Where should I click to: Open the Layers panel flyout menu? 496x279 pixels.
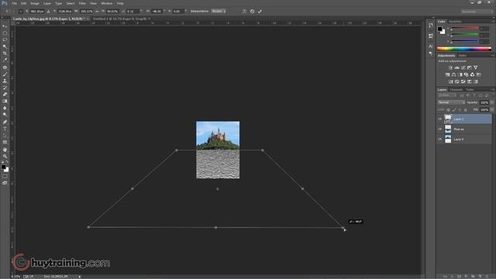pyautogui.click(x=493, y=90)
